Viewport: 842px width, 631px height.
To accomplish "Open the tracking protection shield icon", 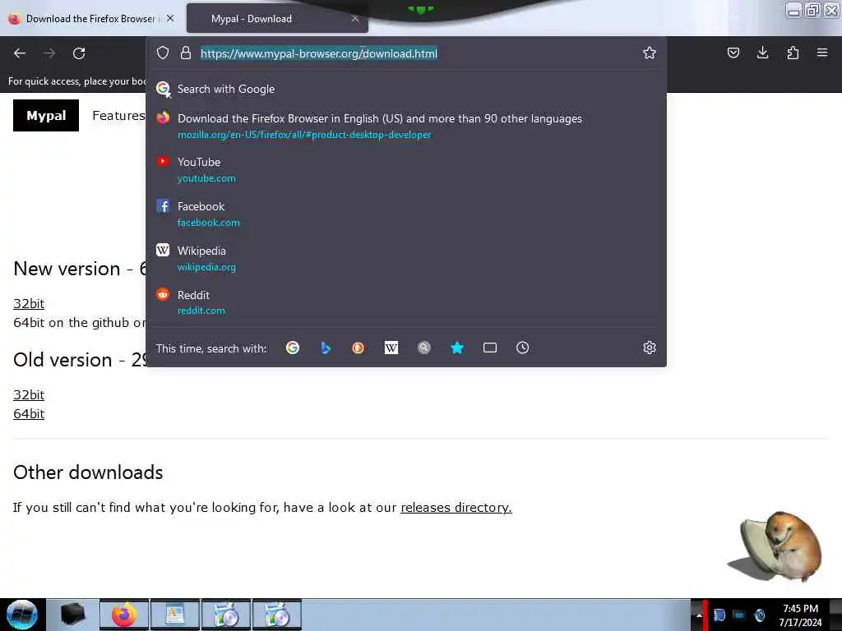I will [x=163, y=53].
